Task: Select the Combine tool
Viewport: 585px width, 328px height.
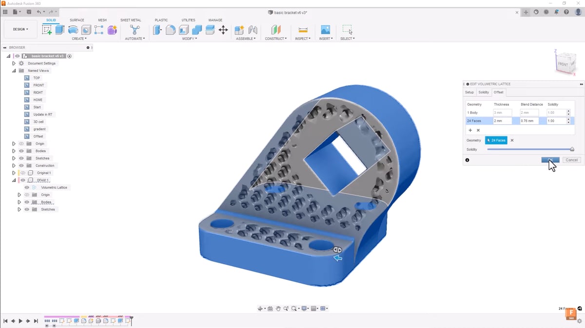Action: click(197, 30)
